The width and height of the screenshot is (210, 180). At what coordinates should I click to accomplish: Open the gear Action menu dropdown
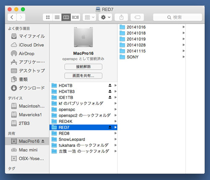tap(105, 17)
